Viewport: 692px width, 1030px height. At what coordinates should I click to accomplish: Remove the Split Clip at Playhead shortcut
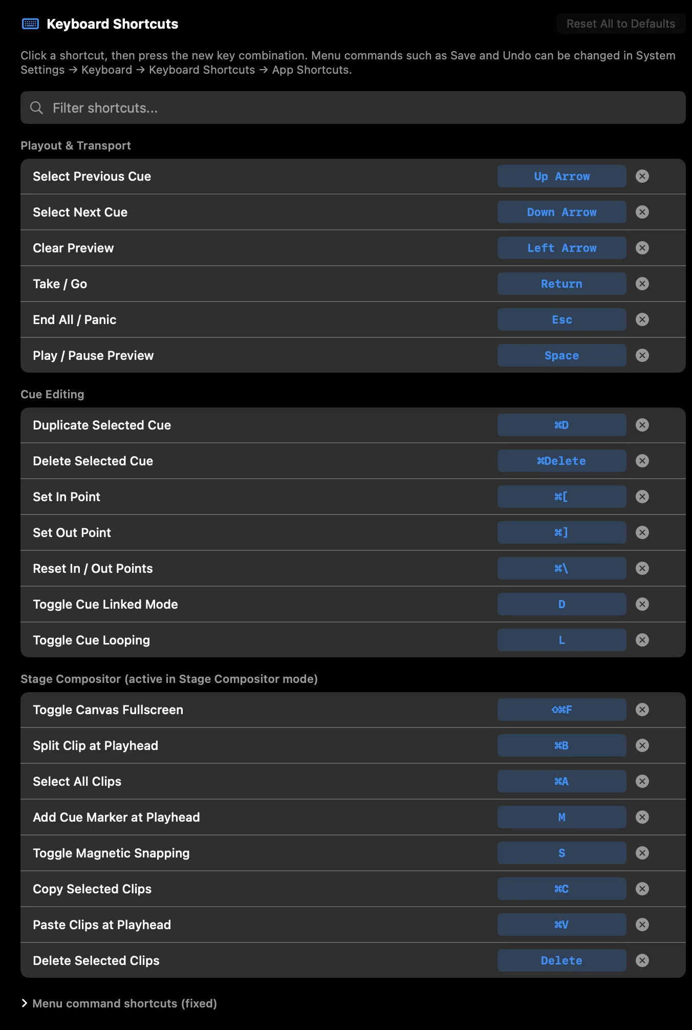pyautogui.click(x=642, y=745)
